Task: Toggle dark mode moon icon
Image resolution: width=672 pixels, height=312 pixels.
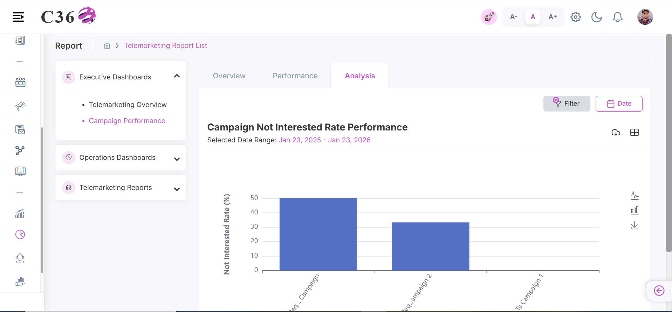Action: coord(596,17)
